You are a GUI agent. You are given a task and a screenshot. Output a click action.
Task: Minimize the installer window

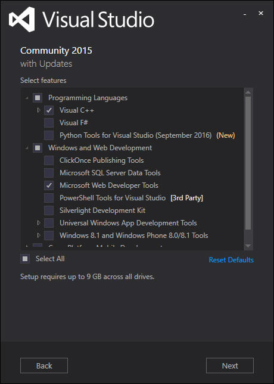[245, 15]
